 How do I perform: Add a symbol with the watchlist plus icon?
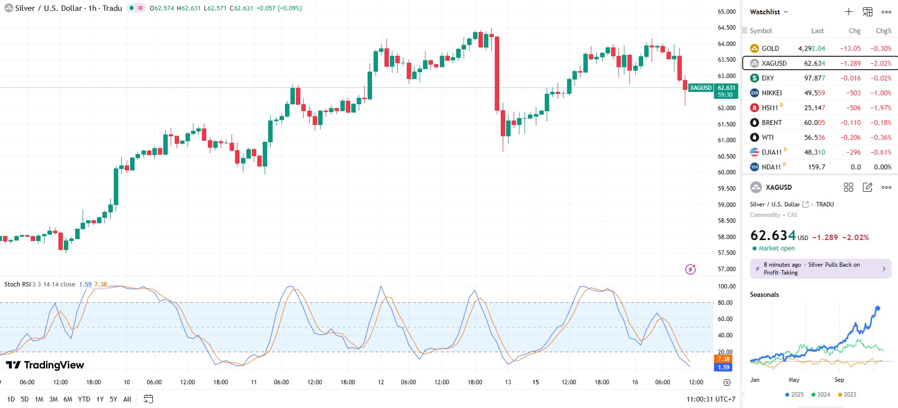849,12
